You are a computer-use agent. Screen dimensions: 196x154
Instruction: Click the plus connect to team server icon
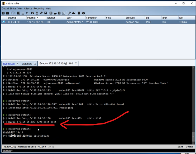pos(3,13)
